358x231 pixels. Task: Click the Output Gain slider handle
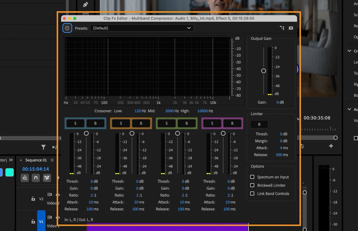pyautogui.click(x=264, y=71)
